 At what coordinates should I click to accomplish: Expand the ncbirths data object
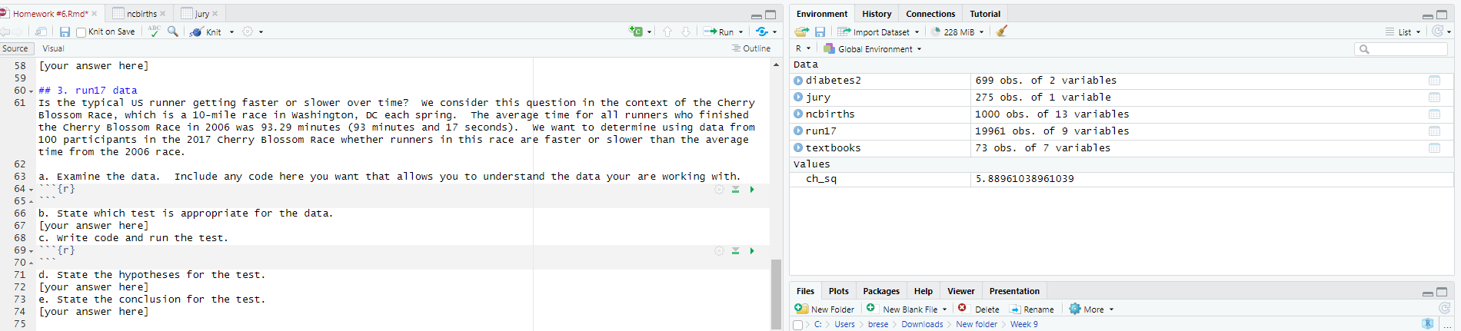pos(798,114)
